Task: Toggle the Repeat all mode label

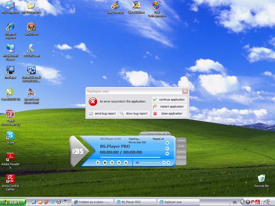Action: (158, 139)
